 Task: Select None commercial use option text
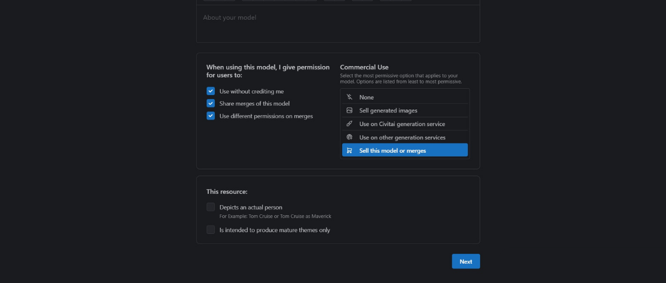tap(366, 97)
